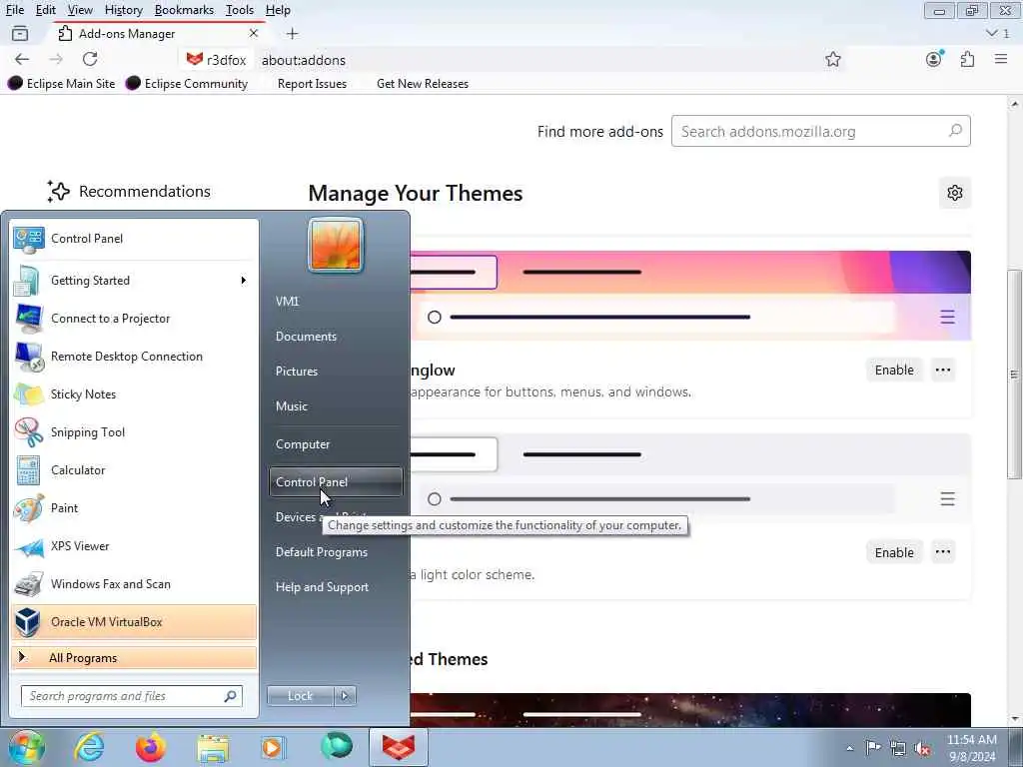Go back with the browser back arrow
This screenshot has height=767, width=1023.
pos(22,59)
